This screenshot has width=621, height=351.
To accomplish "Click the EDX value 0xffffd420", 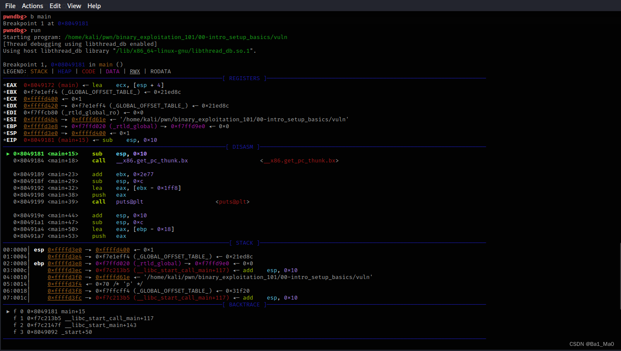I will (x=41, y=106).
